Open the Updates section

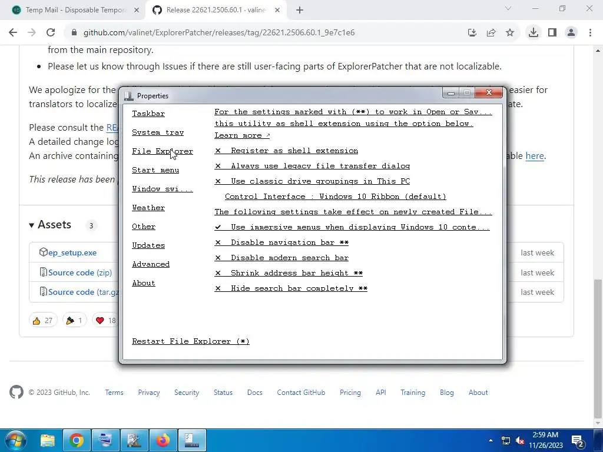click(x=148, y=245)
